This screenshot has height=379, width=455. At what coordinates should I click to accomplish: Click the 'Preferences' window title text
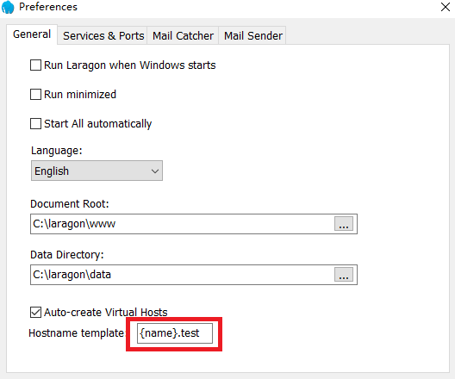48,7
